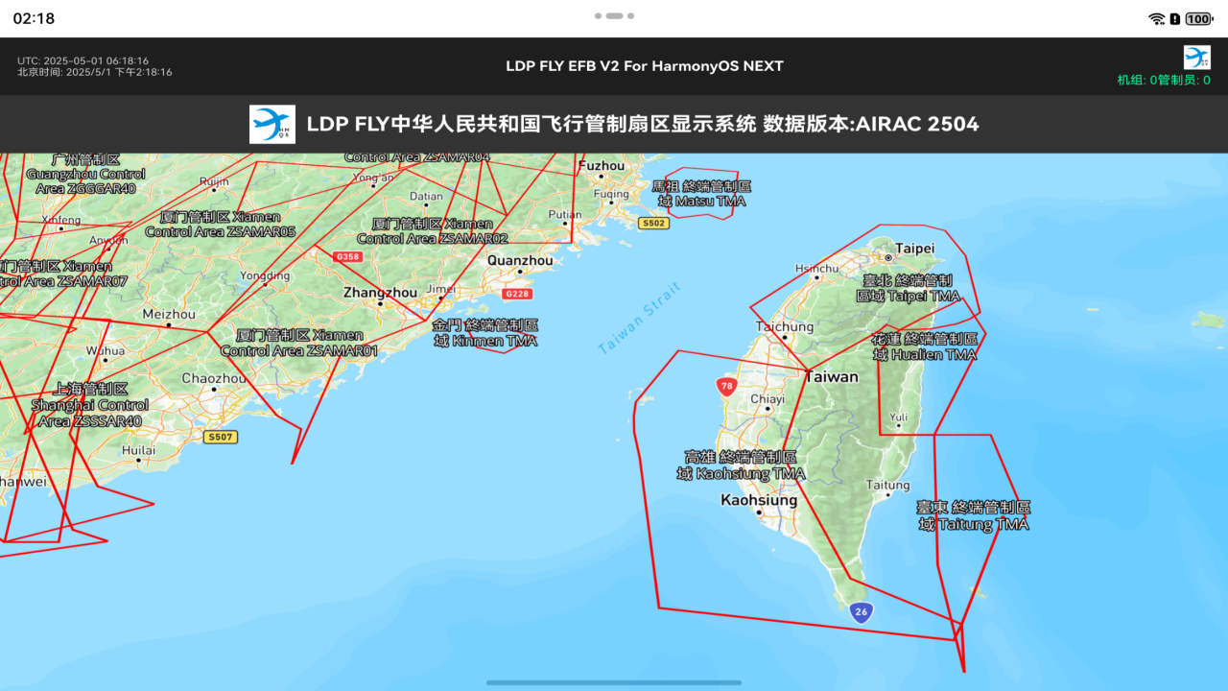Viewport: 1228px width, 691px height.
Task: Select the Taitung TMA sector label
Action: [973, 515]
